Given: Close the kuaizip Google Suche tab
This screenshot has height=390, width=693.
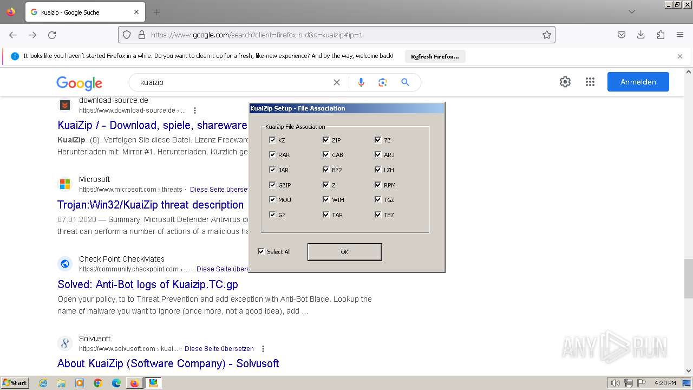Looking at the screenshot, I should 136,12.
